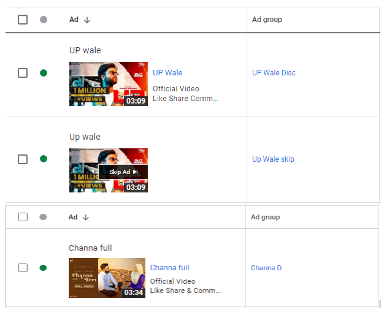This screenshot has height=315, width=384.
Task: Open the Up Wale skip ad group
Action: 273,159
